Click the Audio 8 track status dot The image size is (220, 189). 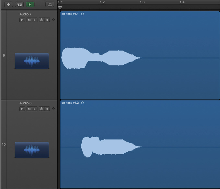[x=53, y=109]
